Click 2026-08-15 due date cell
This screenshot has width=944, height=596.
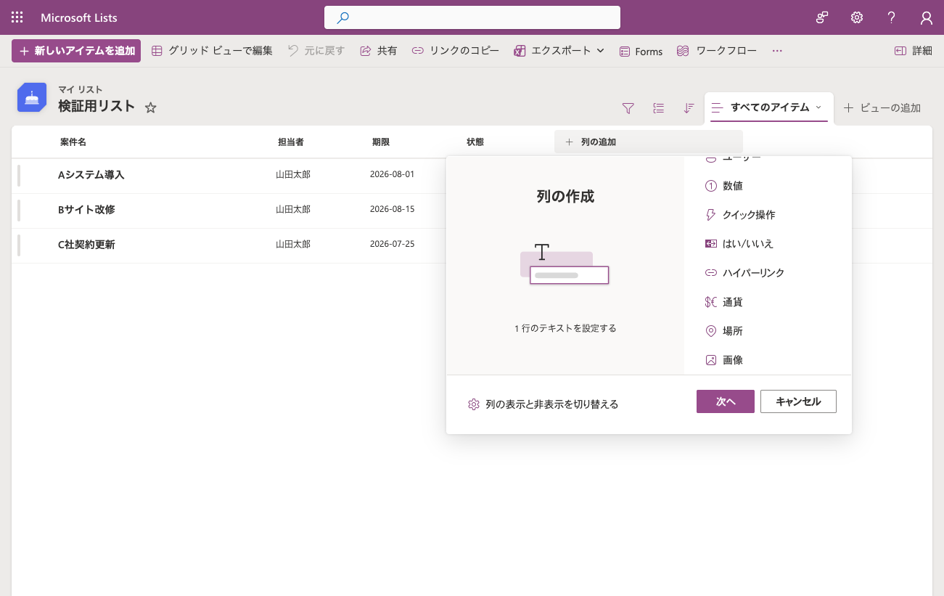[x=392, y=209]
